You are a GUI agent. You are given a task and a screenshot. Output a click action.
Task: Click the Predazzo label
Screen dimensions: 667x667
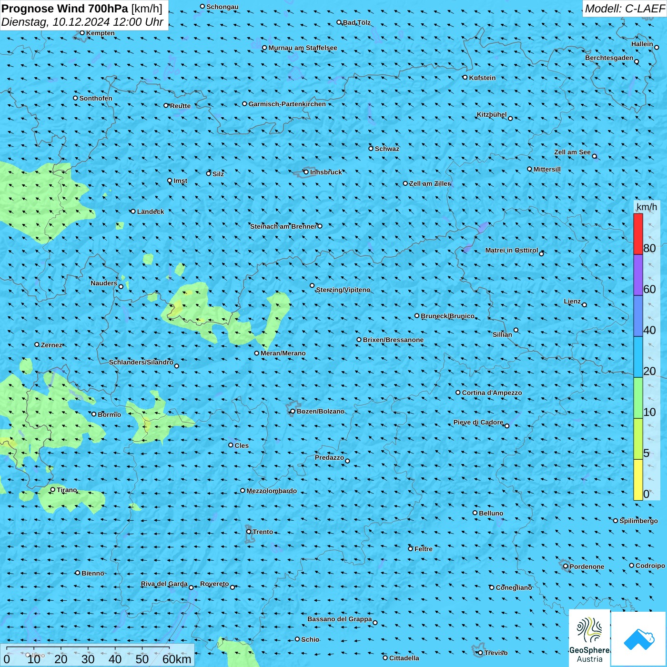click(329, 457)
